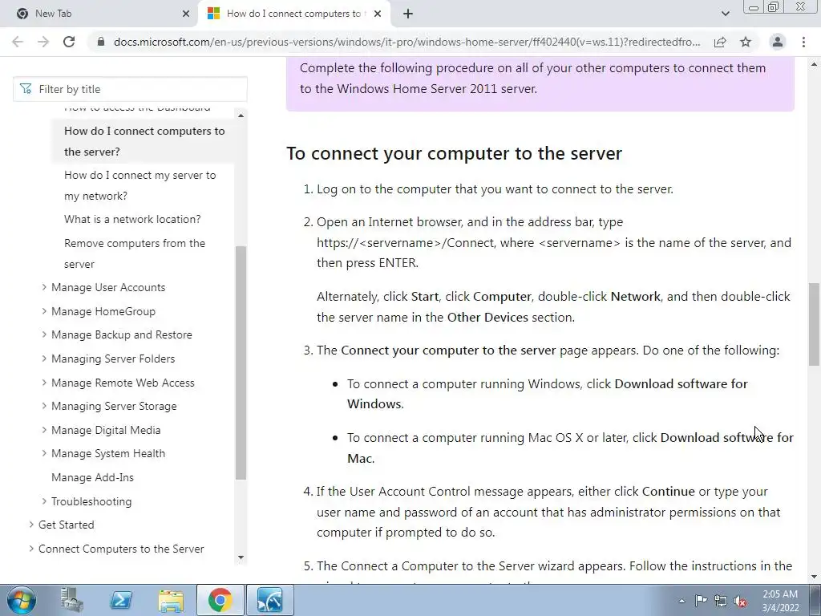The image size is (821, 616).
Task: Click the Managing Server Storage label
Action: [114, 406]
